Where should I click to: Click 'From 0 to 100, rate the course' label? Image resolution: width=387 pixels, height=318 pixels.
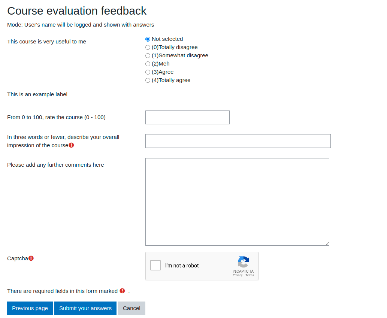(56, 118)
